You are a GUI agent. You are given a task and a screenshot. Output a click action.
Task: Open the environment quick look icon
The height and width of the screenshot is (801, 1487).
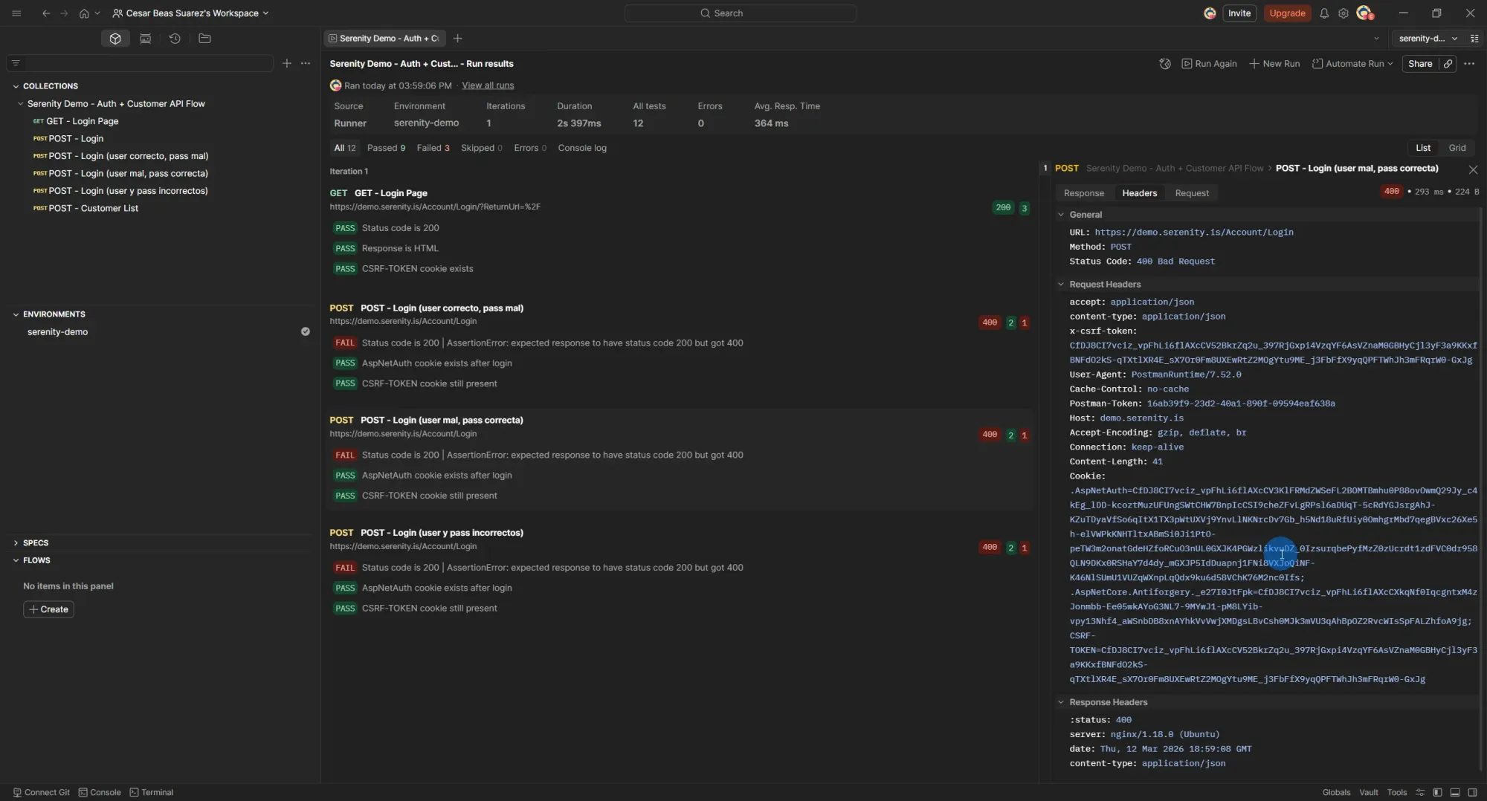coord(1477,38)
